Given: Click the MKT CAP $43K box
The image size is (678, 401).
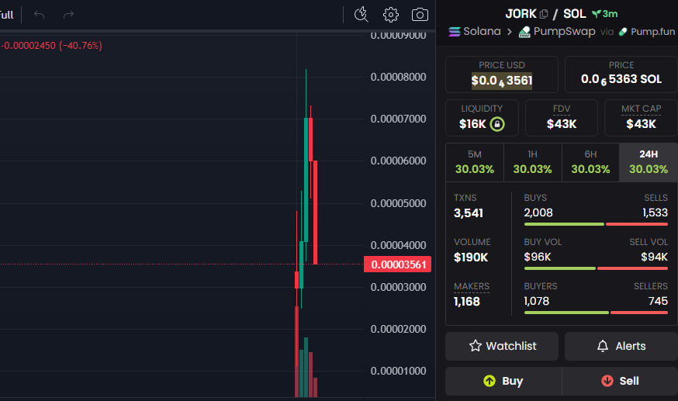Looking at the screenshot, I should 642,118.
